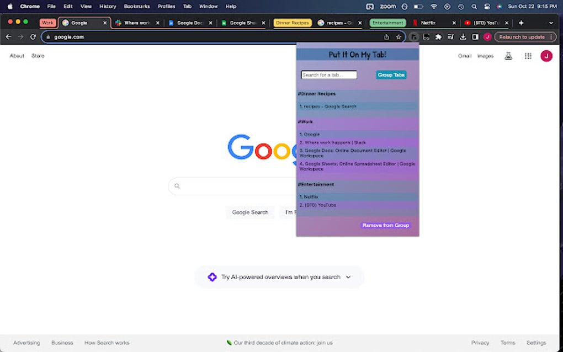Screen dimensions: 563x352
Task: Click the share icon in the address bar
Action: (386, 37)
